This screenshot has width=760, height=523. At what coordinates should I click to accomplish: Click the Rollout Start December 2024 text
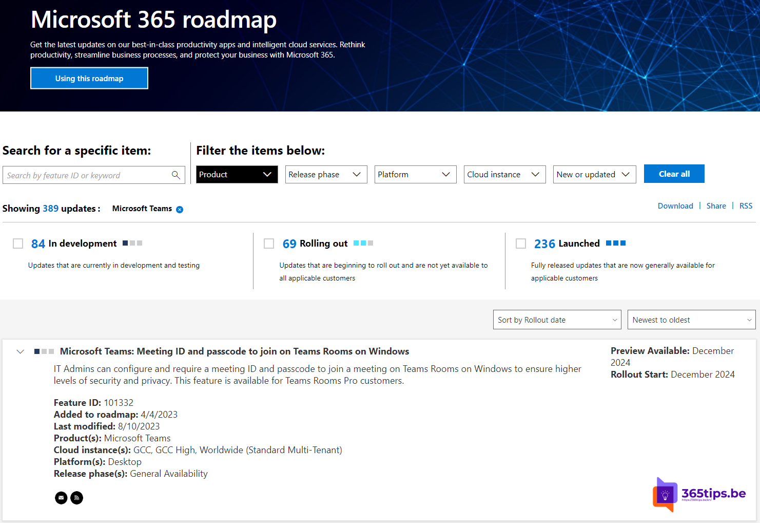[x=673, y=375]
